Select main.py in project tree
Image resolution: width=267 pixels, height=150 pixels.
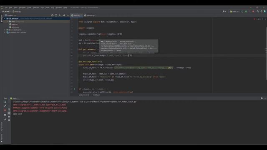point(14,24)
